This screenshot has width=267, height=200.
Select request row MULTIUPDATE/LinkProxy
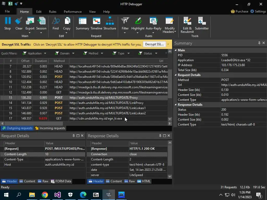tap(84, 103)
